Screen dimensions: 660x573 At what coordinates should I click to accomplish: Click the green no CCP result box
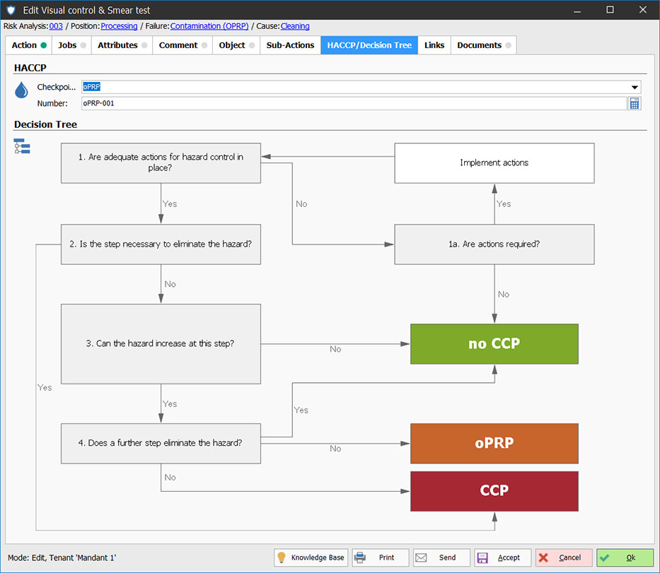[x=494, y=344]
